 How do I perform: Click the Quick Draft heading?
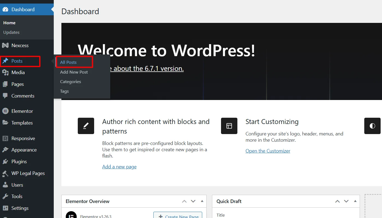(x=229, y=201)
